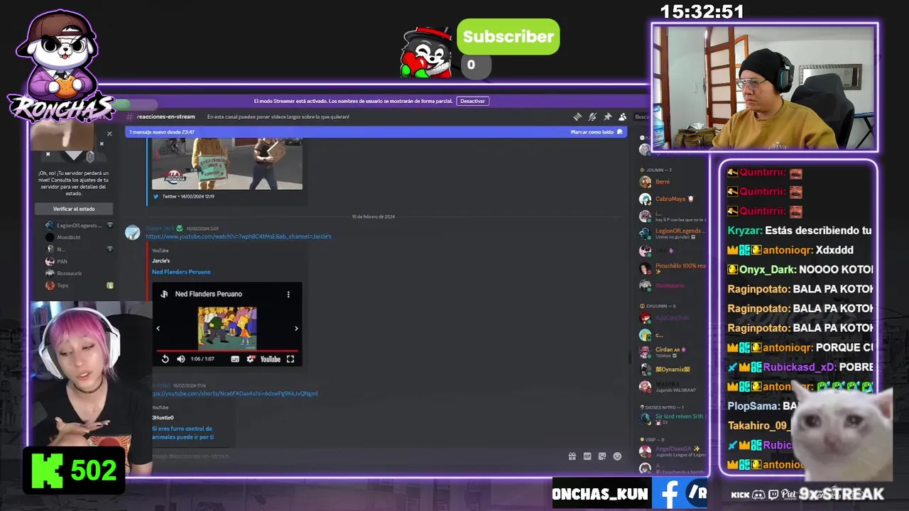The image size is (909, 511).
Task: Open three-dot menu on Ned Flanders video
Action: pyautogui.click(x=288, y=294)
